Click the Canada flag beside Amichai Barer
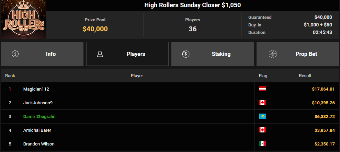The image size is (340, 152). [262, 130]
